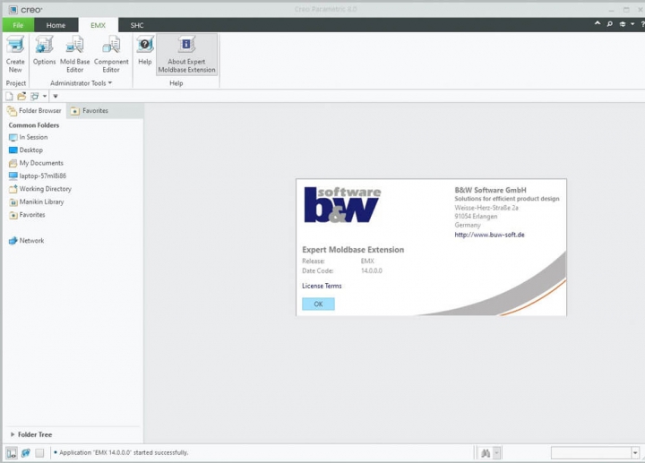This screenshot has width=645, height=463.
Task: Click the blank square icon in status bar
Action: pos(39,453)
